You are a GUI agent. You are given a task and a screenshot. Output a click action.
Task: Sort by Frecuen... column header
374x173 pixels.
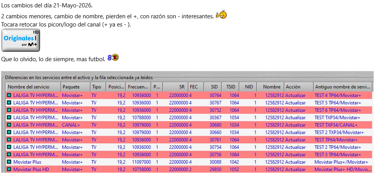pos(139,87)
